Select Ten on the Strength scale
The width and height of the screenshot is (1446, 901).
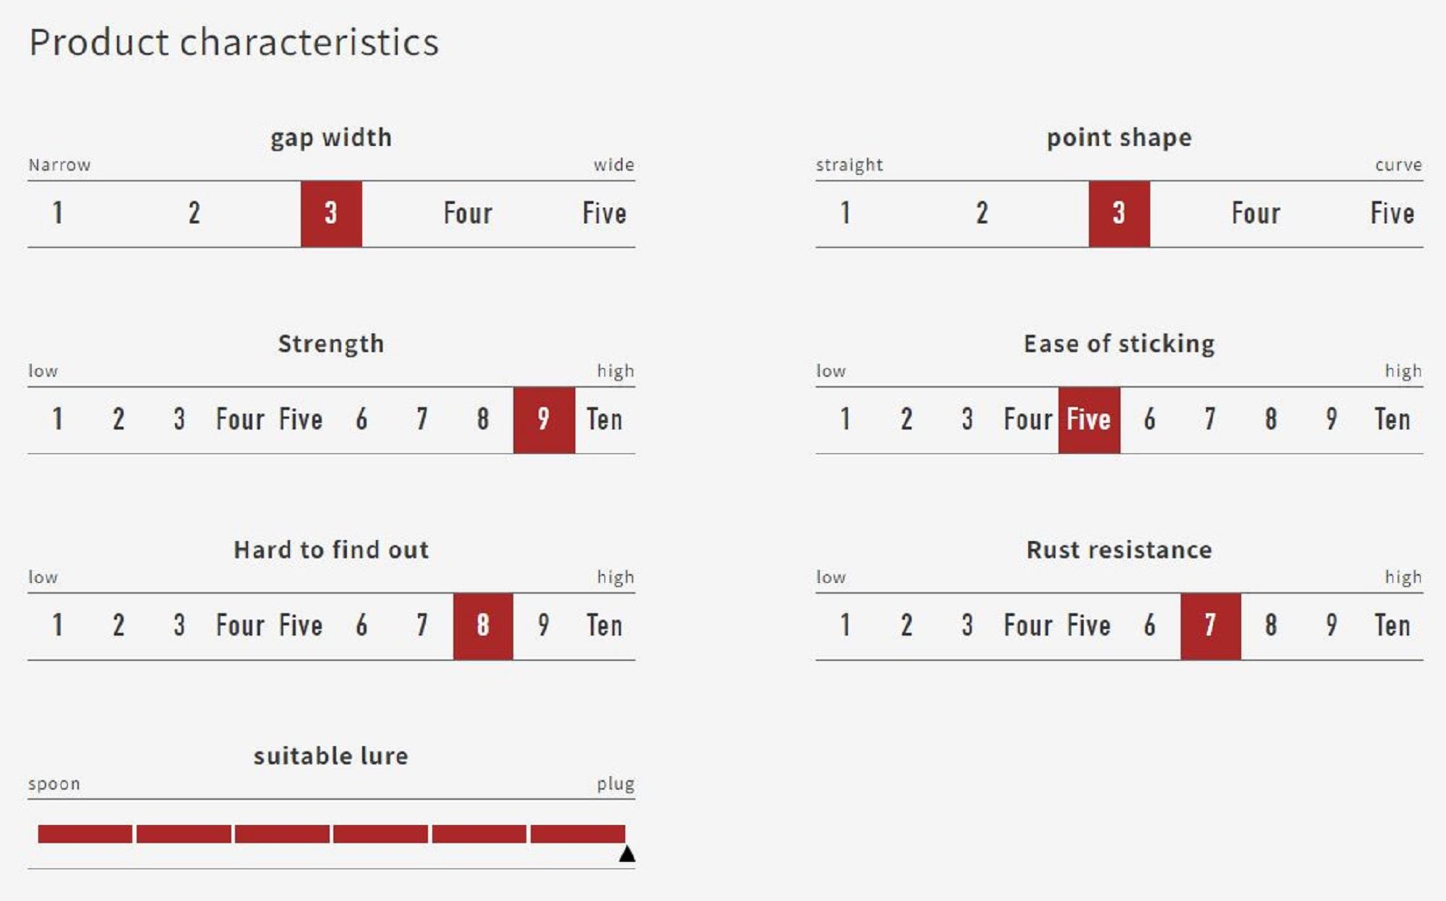(x=604, y=420)
